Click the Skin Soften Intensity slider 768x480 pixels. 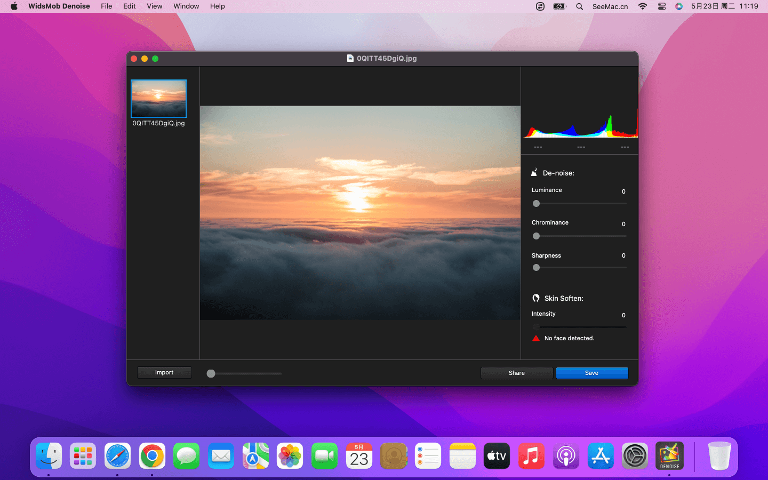579,327
